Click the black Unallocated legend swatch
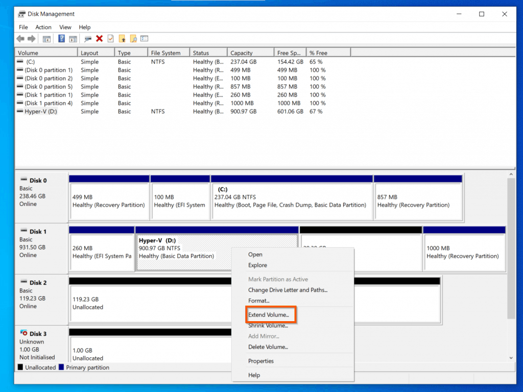 click(20, 367)
